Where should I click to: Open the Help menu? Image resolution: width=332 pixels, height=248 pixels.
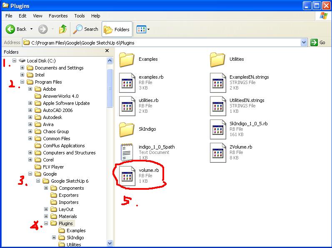click(95, 16)
